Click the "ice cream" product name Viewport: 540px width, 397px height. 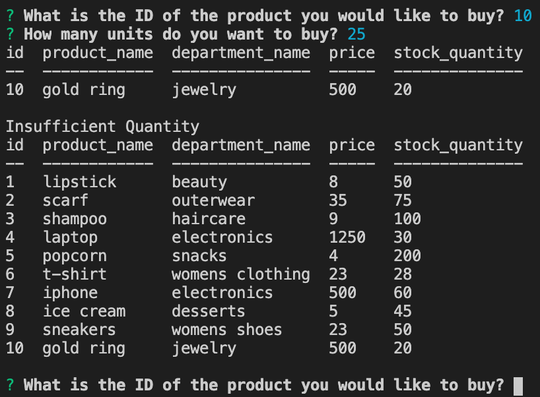[x=84, y=311]
